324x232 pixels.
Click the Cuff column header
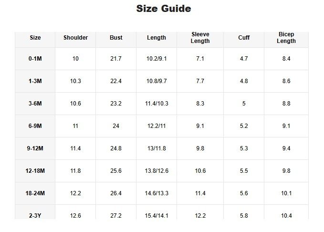[244, 38]
